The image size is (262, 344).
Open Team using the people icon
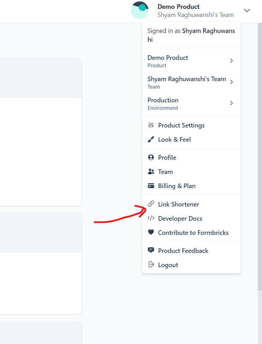click(151, 171)
